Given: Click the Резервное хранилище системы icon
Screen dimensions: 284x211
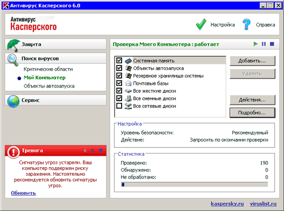Looking at the screenshot, I should pyautogui.click(x=128, y=76).
